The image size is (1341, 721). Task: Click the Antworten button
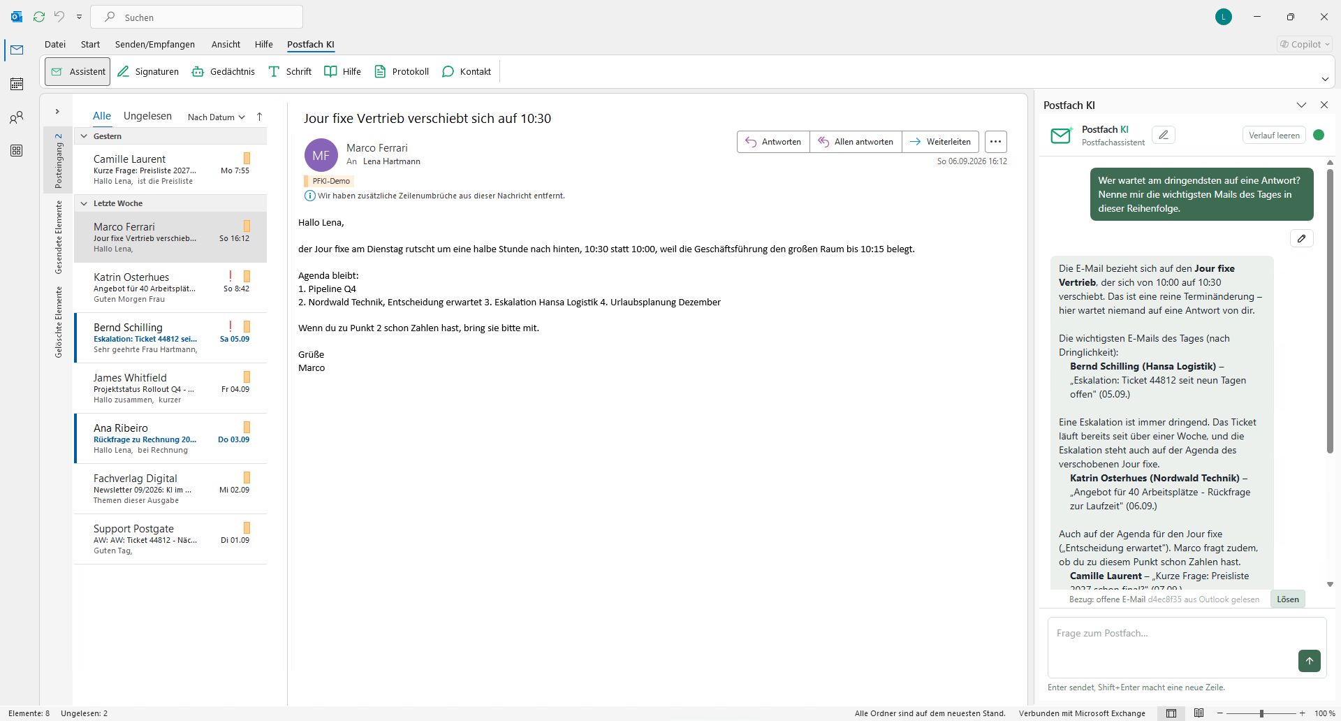pyautogui.click(x=773, y=142)
